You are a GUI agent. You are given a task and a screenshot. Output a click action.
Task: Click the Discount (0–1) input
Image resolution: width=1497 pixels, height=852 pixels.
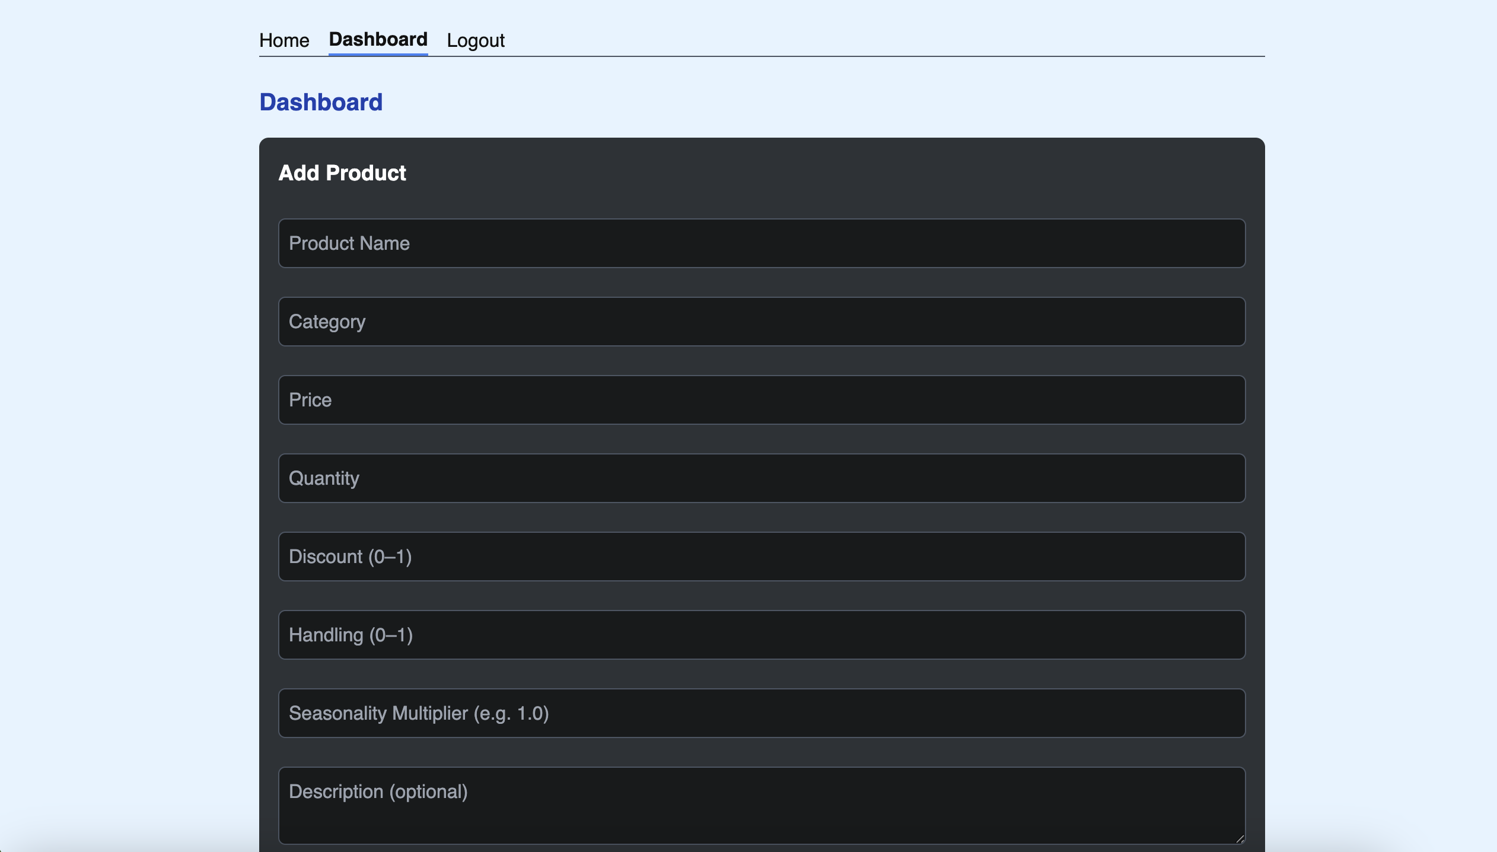click(761, 557)
